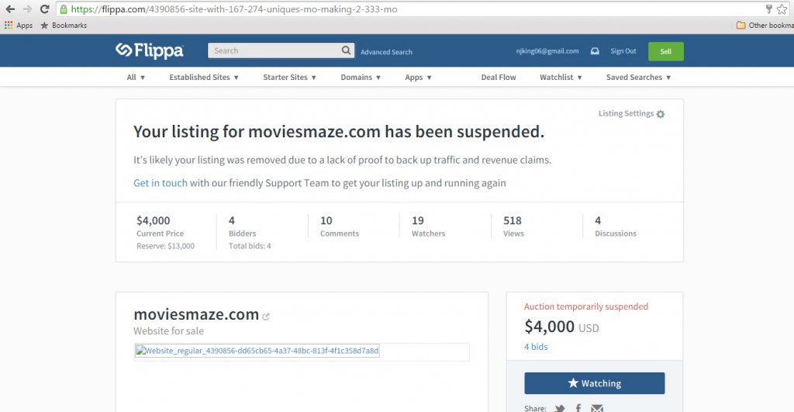Click Auction temporarily suspended notice
The height and width of the screenshot is (412, 794).
586,306
